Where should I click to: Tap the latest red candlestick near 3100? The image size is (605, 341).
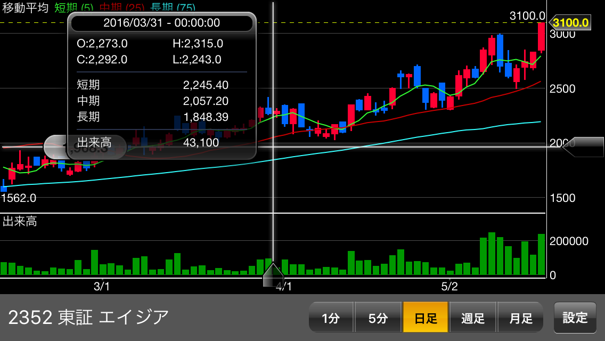tap(541, 37)
